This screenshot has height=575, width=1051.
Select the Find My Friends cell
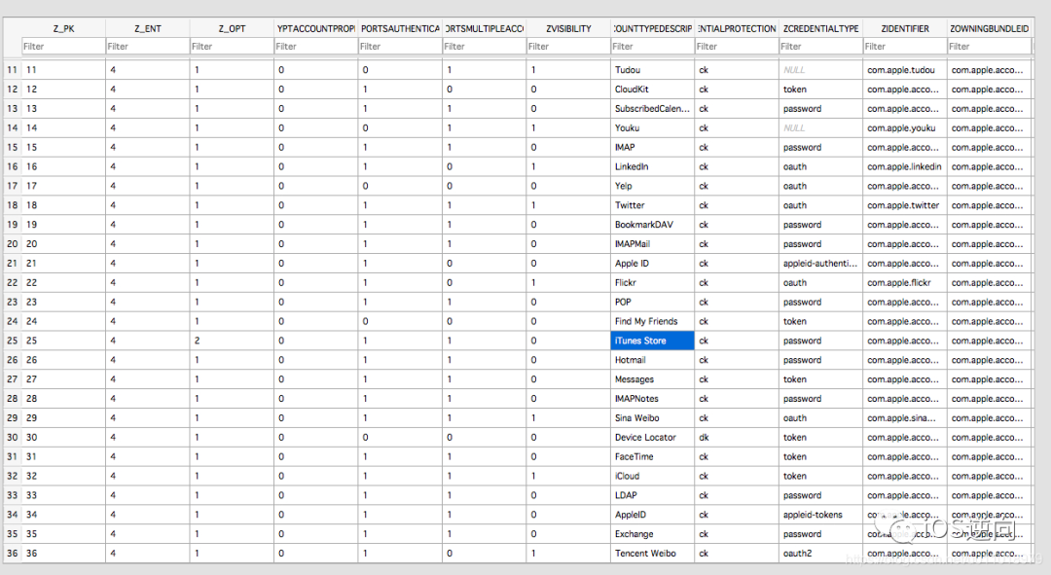point(652,322)
